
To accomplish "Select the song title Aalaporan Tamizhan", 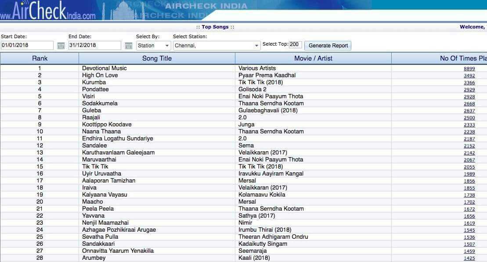I will click(x=109, y=181).
